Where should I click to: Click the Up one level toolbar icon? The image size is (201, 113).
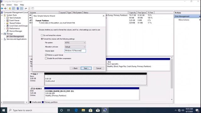pos(10,8)
